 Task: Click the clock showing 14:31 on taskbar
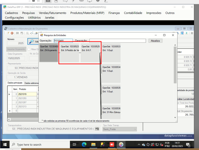(x=177, y=143)
